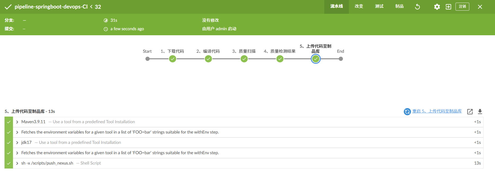Expand the push_nexus.sh shell script step

point(17,163)
